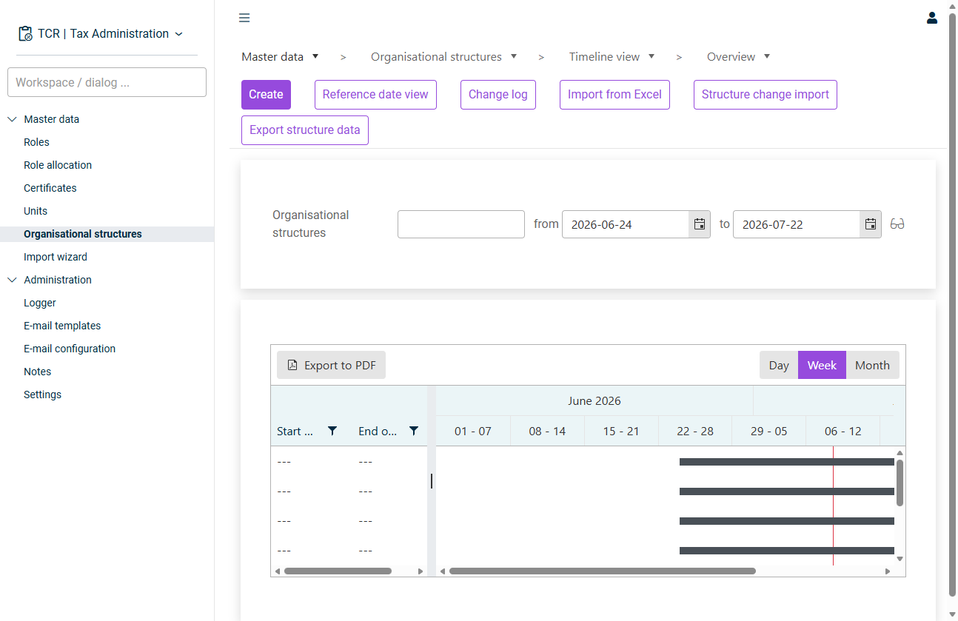Filter the Start column
The width and height of the screenshot is (958, 621).
pos(332,431)
